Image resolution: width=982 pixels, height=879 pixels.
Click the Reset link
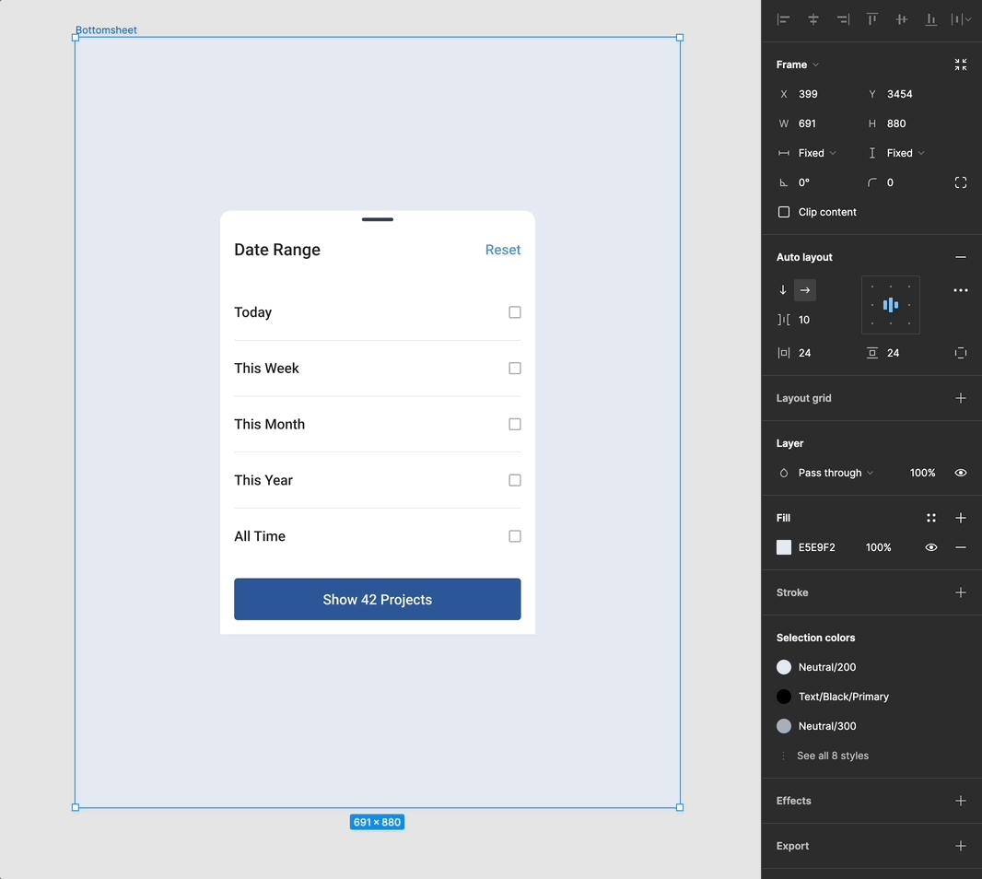point(503,250)
